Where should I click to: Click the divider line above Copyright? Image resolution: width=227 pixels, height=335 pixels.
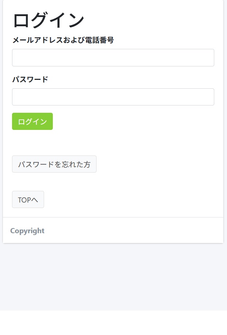113,217
